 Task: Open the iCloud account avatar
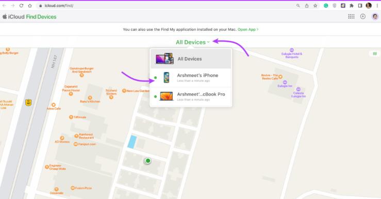coord(375,16)
